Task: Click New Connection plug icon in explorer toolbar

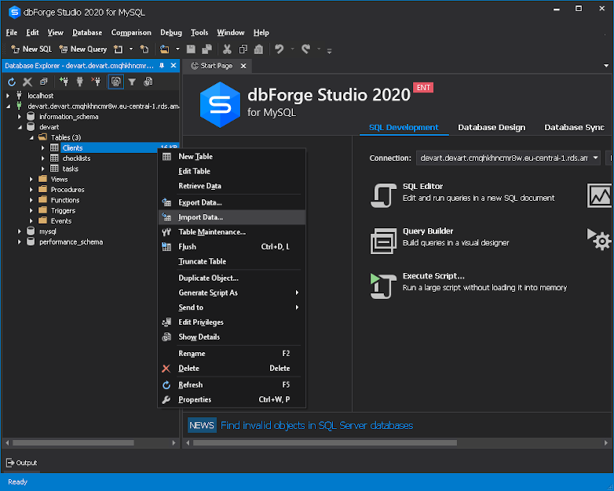Action: pos(64,82)
